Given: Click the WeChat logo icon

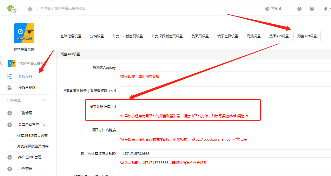Looking at the screenshot, I should coord(12,9).
